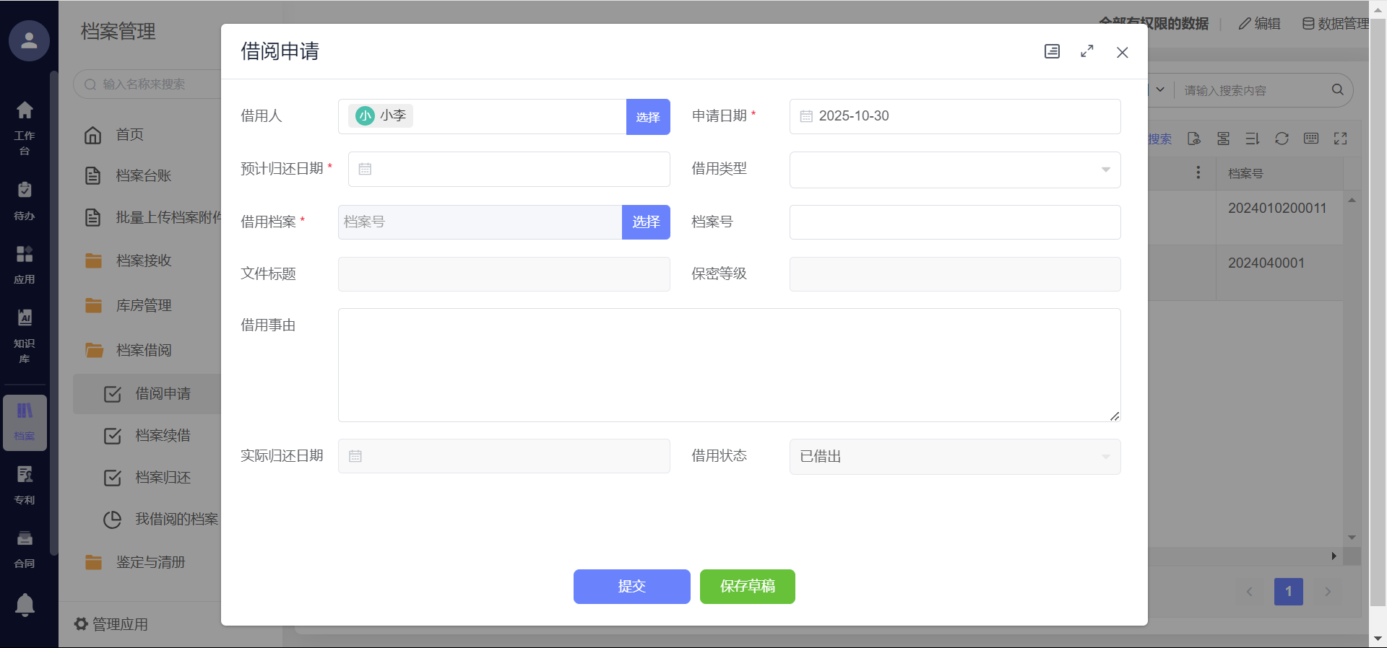Click the notification bell icon
This screenshot has width=1387, height=648.
25,604
